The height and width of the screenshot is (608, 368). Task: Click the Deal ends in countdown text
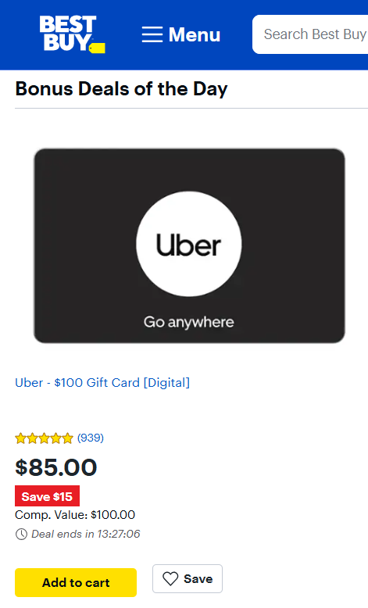coord(86,534)
